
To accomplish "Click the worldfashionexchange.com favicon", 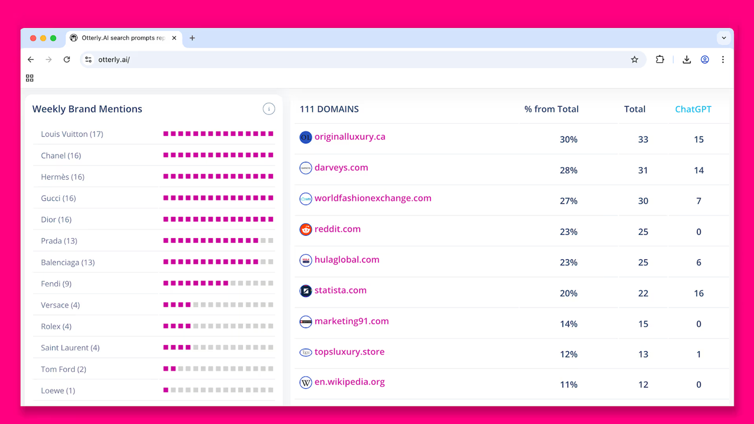I will click(306, 199).
